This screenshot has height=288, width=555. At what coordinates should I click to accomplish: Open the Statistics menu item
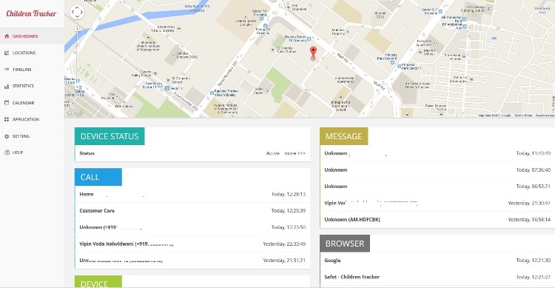(32, 86)
